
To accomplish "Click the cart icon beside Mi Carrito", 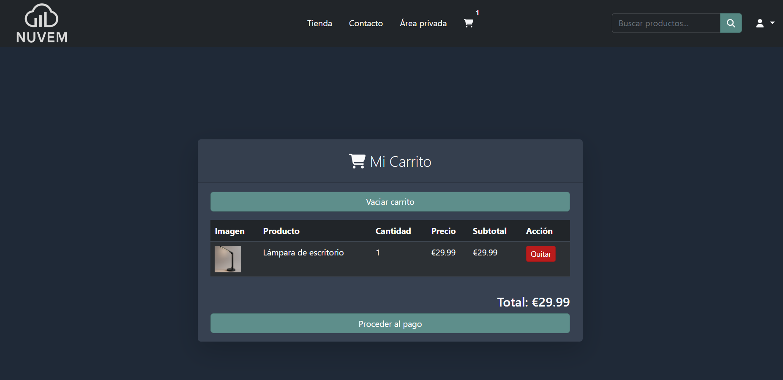I will click(357, 161).
